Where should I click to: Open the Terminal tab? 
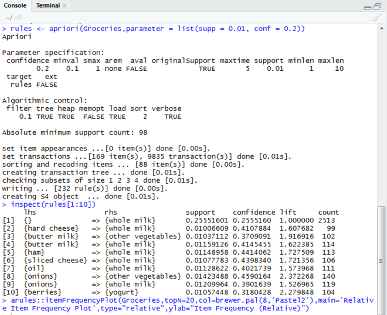[48, 5]
